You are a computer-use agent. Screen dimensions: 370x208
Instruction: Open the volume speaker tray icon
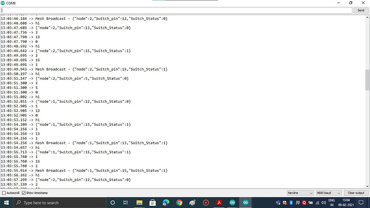tap(324, 203)
